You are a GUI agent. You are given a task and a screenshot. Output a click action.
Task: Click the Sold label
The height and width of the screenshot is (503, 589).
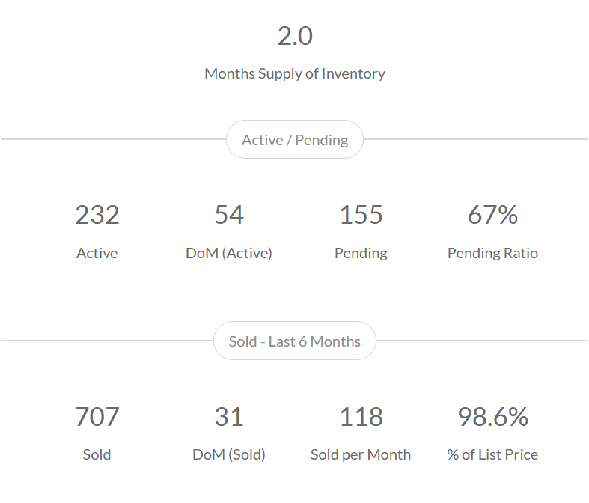97,454
